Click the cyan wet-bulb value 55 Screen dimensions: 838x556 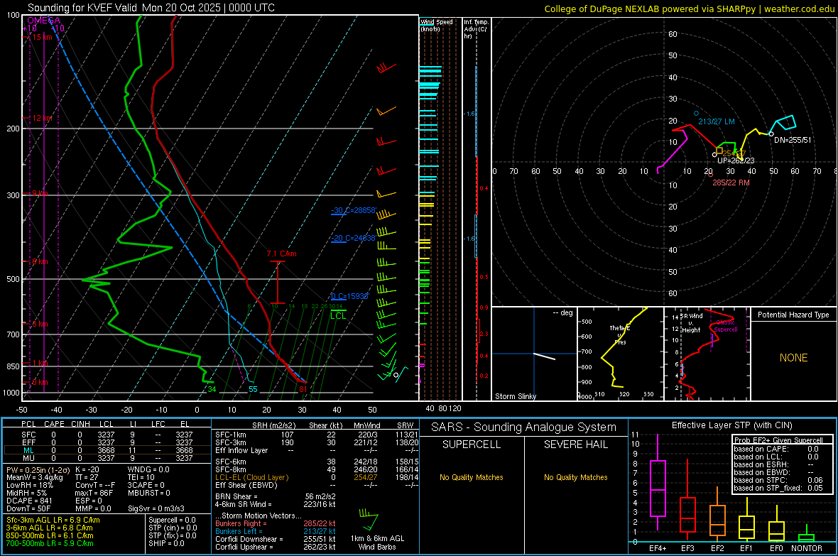pos(253,389)
